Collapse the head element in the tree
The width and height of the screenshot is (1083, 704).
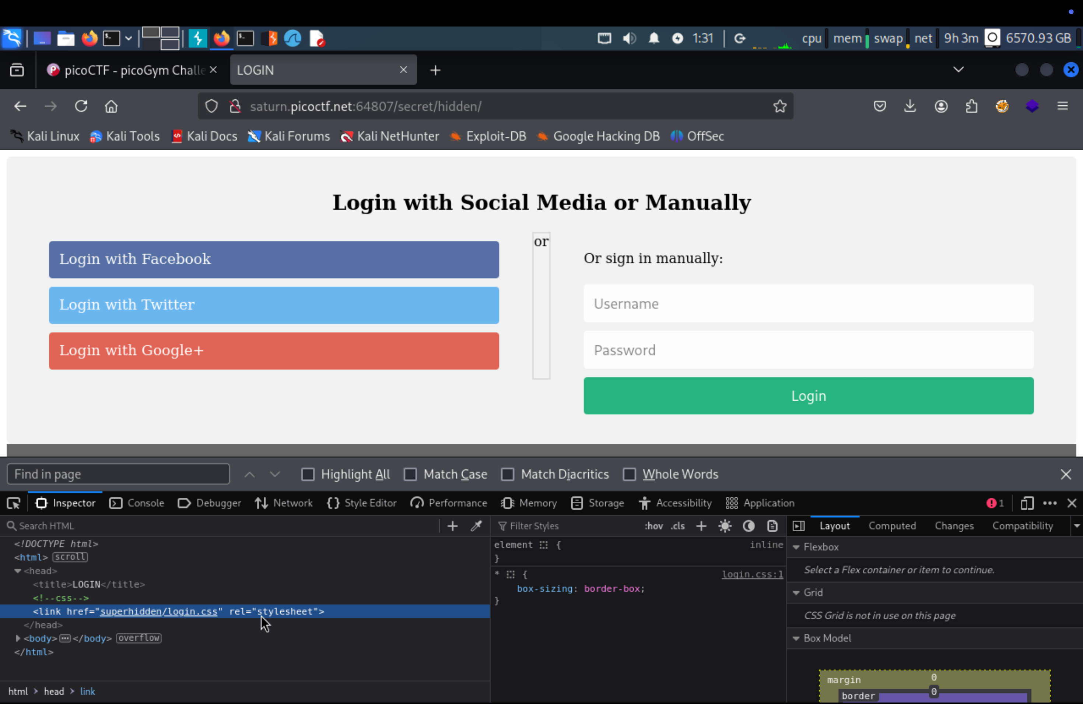18,571
